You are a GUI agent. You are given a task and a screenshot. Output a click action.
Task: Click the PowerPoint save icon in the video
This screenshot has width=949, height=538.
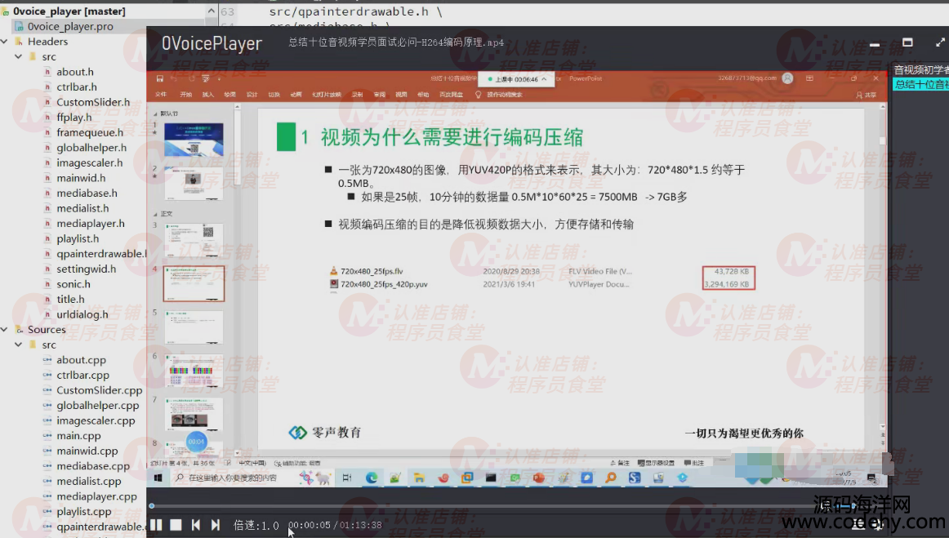(x=160, y=78)
